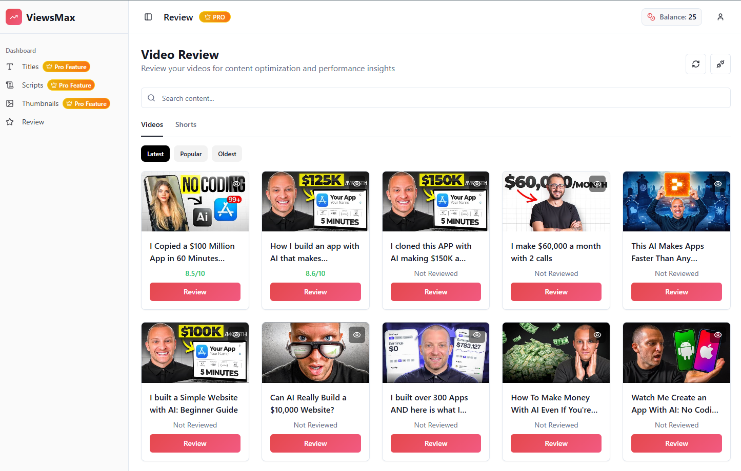Review the $60,000 a month video
Image resolution: width=741 pixels, height=471 pixels.
click(x=556, y=292)
